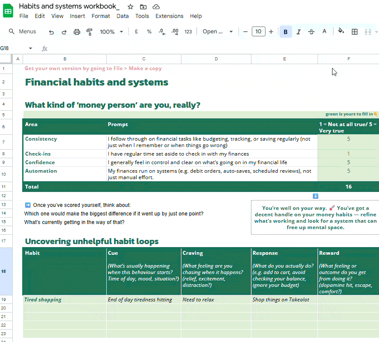Open the Fill color paint bucket
Viewport: 379px width, 342px height.
tap(341, 31)
